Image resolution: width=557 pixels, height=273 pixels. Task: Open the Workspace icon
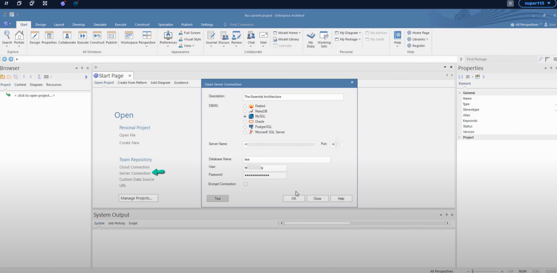click(x=129, y=38)
